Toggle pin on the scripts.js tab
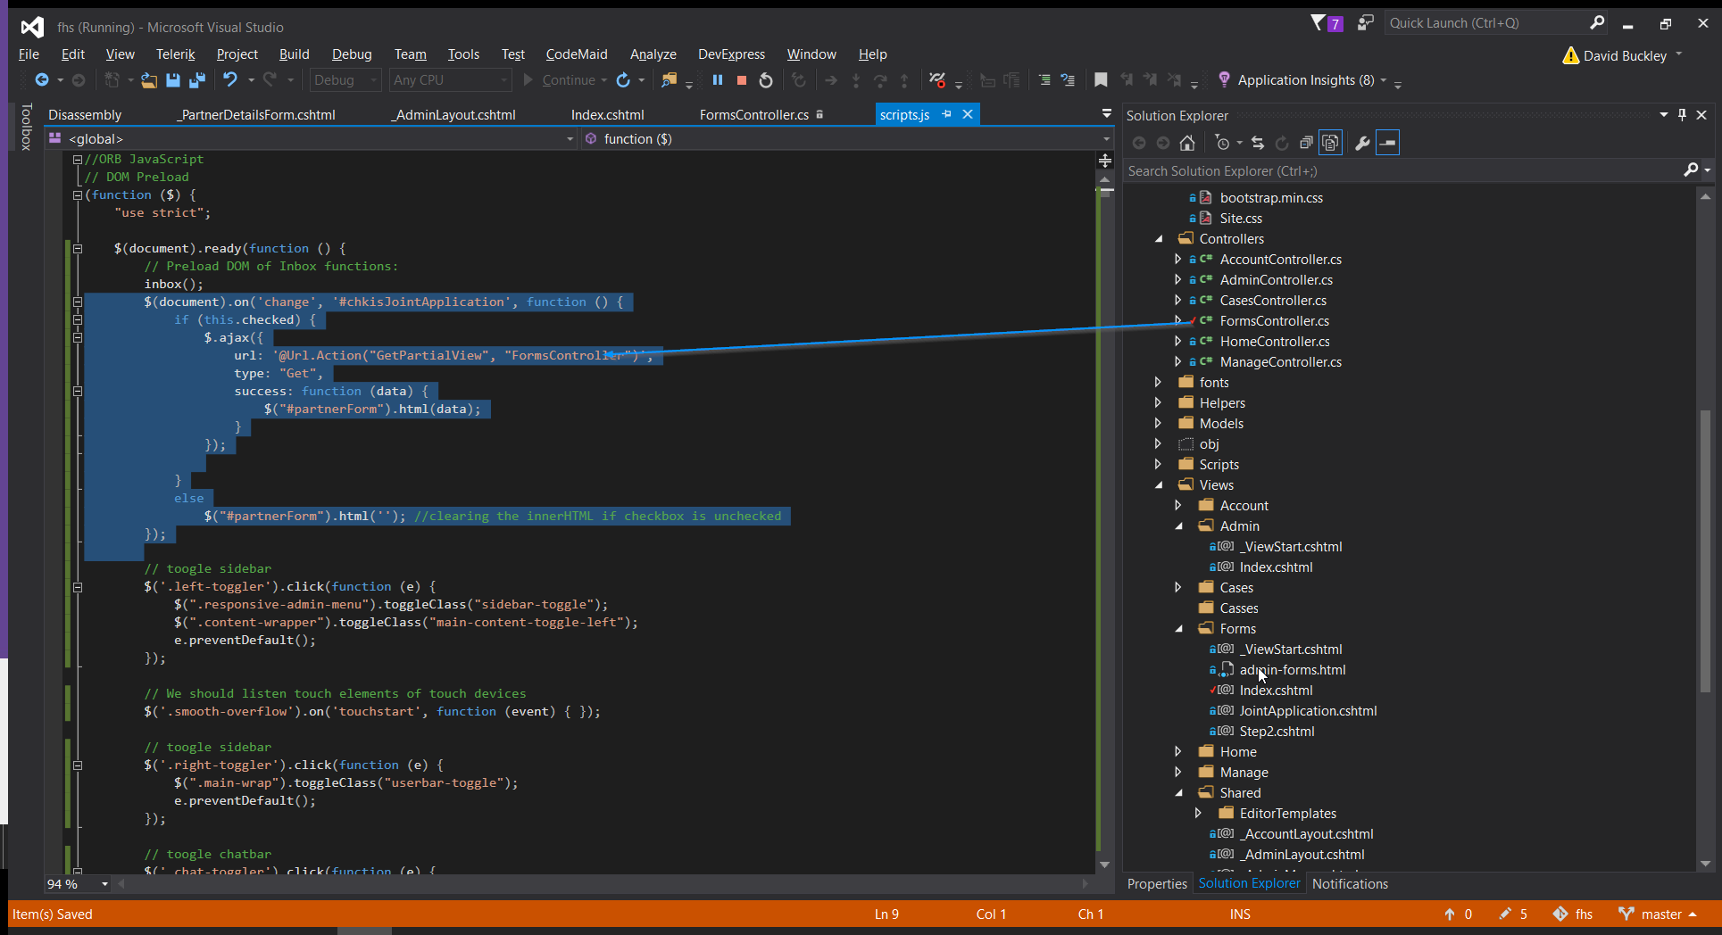 [946, 114]
